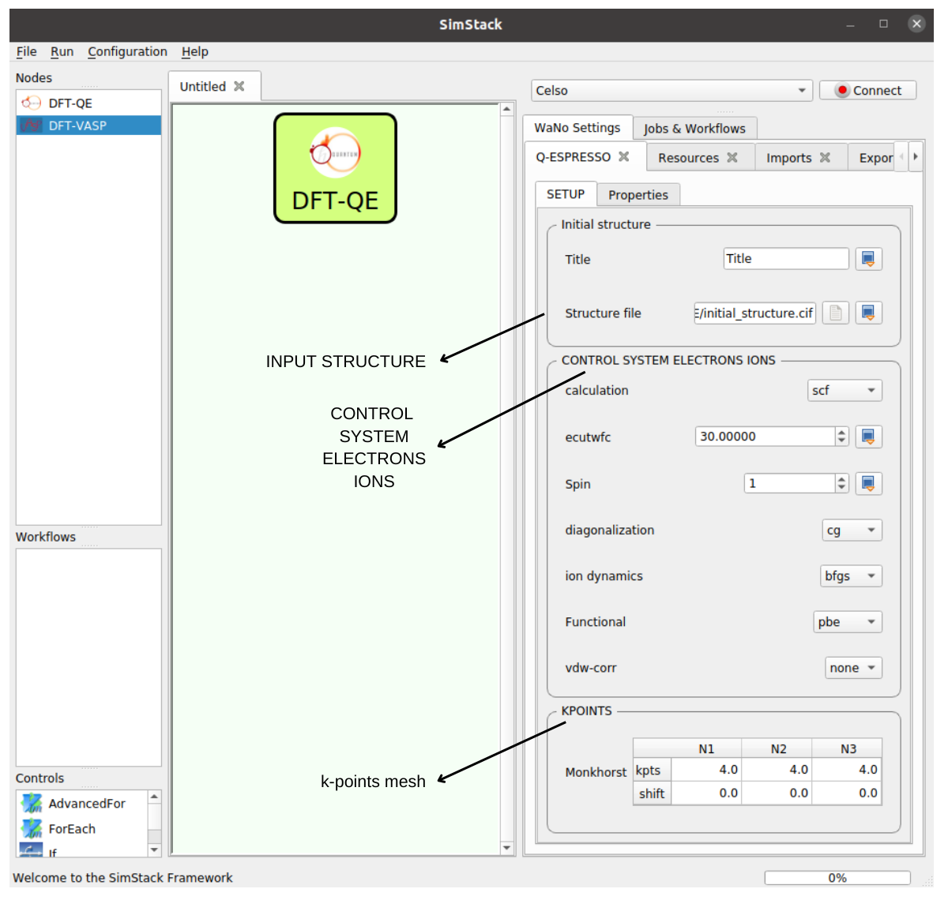Click the import icon next to Structure file
Image resolution: width=948 pixels, height=900 pixels.
[x=868, y=313]
